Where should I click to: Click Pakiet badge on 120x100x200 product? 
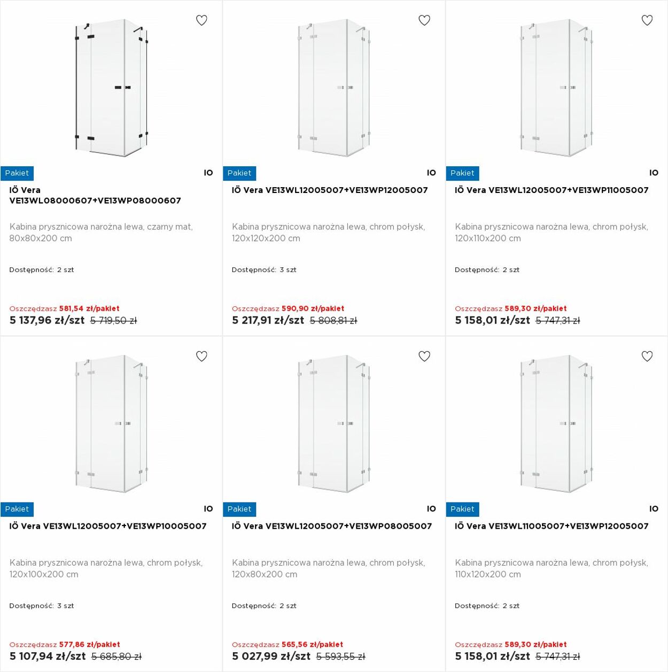(x=17, y=509)
